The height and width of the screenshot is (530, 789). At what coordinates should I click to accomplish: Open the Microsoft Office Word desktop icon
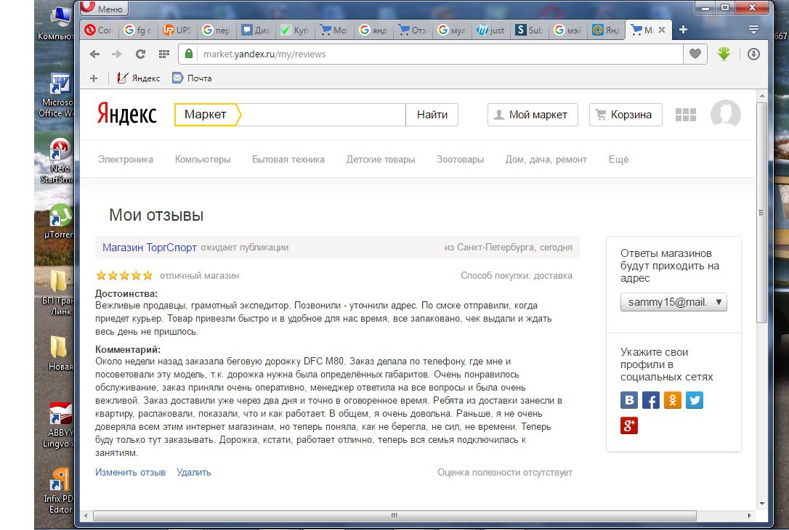(x=57, y=96)
